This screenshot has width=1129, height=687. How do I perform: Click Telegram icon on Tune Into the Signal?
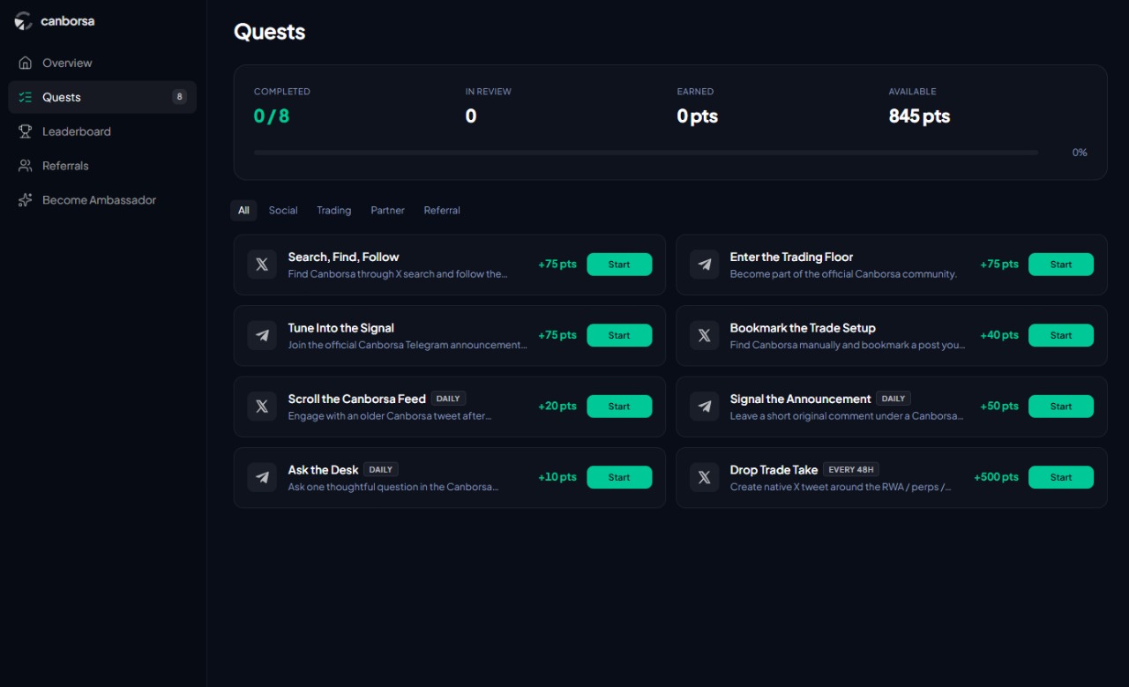pyautogui.click(x=262, y=335)
